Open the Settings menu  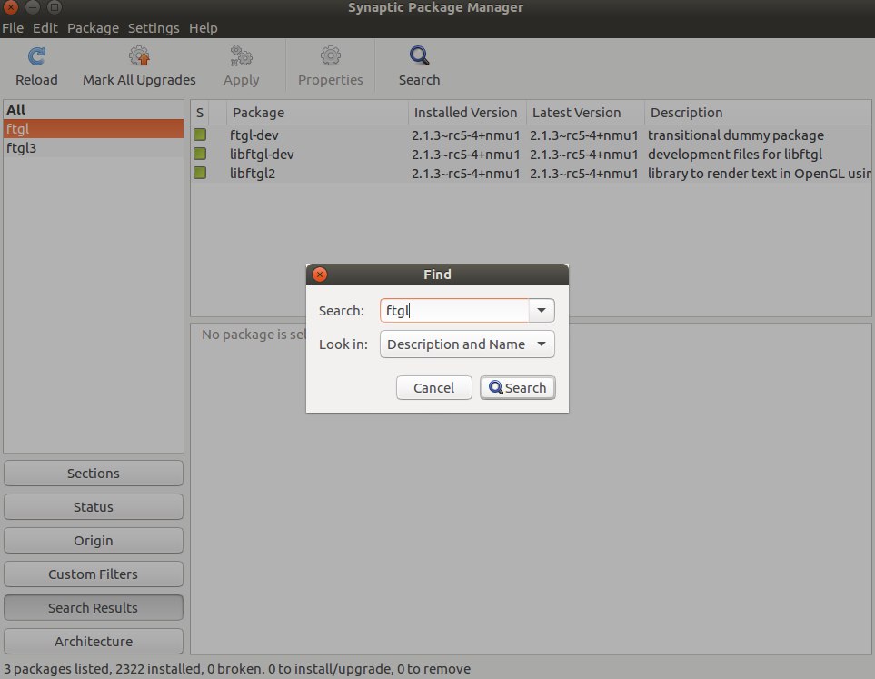(154, 28)
